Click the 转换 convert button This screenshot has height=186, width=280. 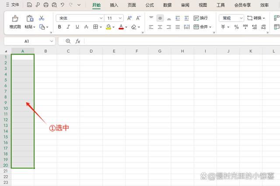(x=256, y=18)
